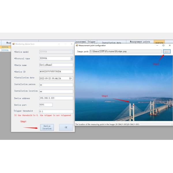Close the Monitoring device form dialog
Image resolution: width=173 pixels, height=173 pixels.
tap(72, 44)
